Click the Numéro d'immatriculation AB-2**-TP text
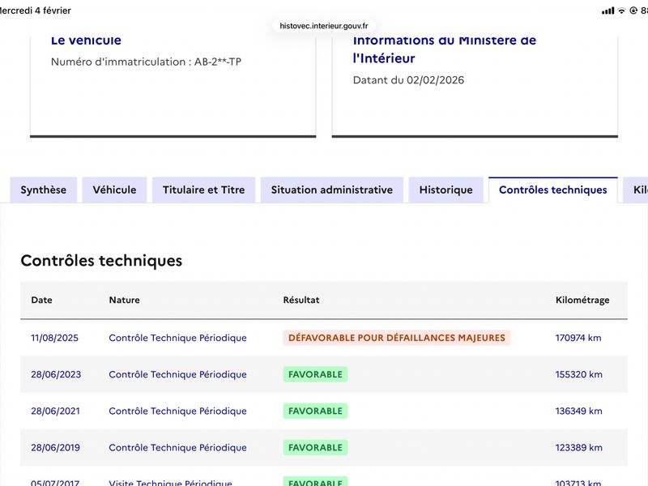This screenshot has width=648, height=486. [146, 62]
